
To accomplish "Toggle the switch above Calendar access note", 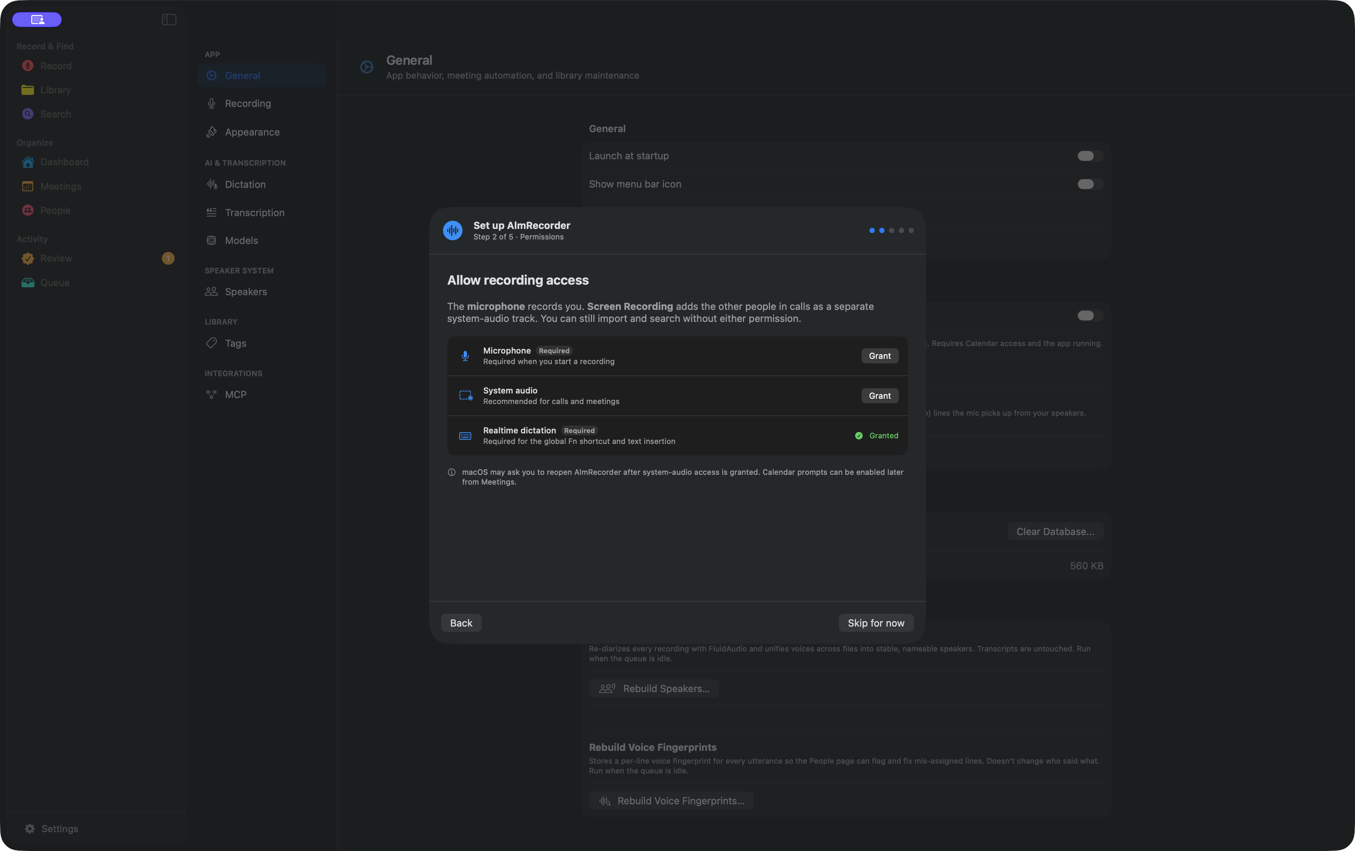I will pyautogui.click(x=1090, y=315).
